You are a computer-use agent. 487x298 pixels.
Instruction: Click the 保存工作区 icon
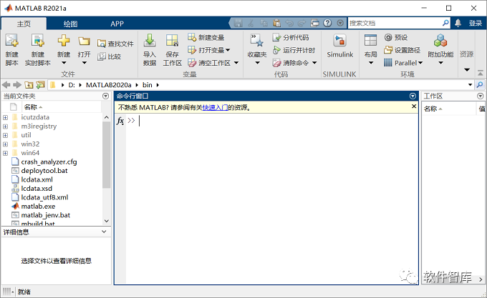[x=172, y=41]
